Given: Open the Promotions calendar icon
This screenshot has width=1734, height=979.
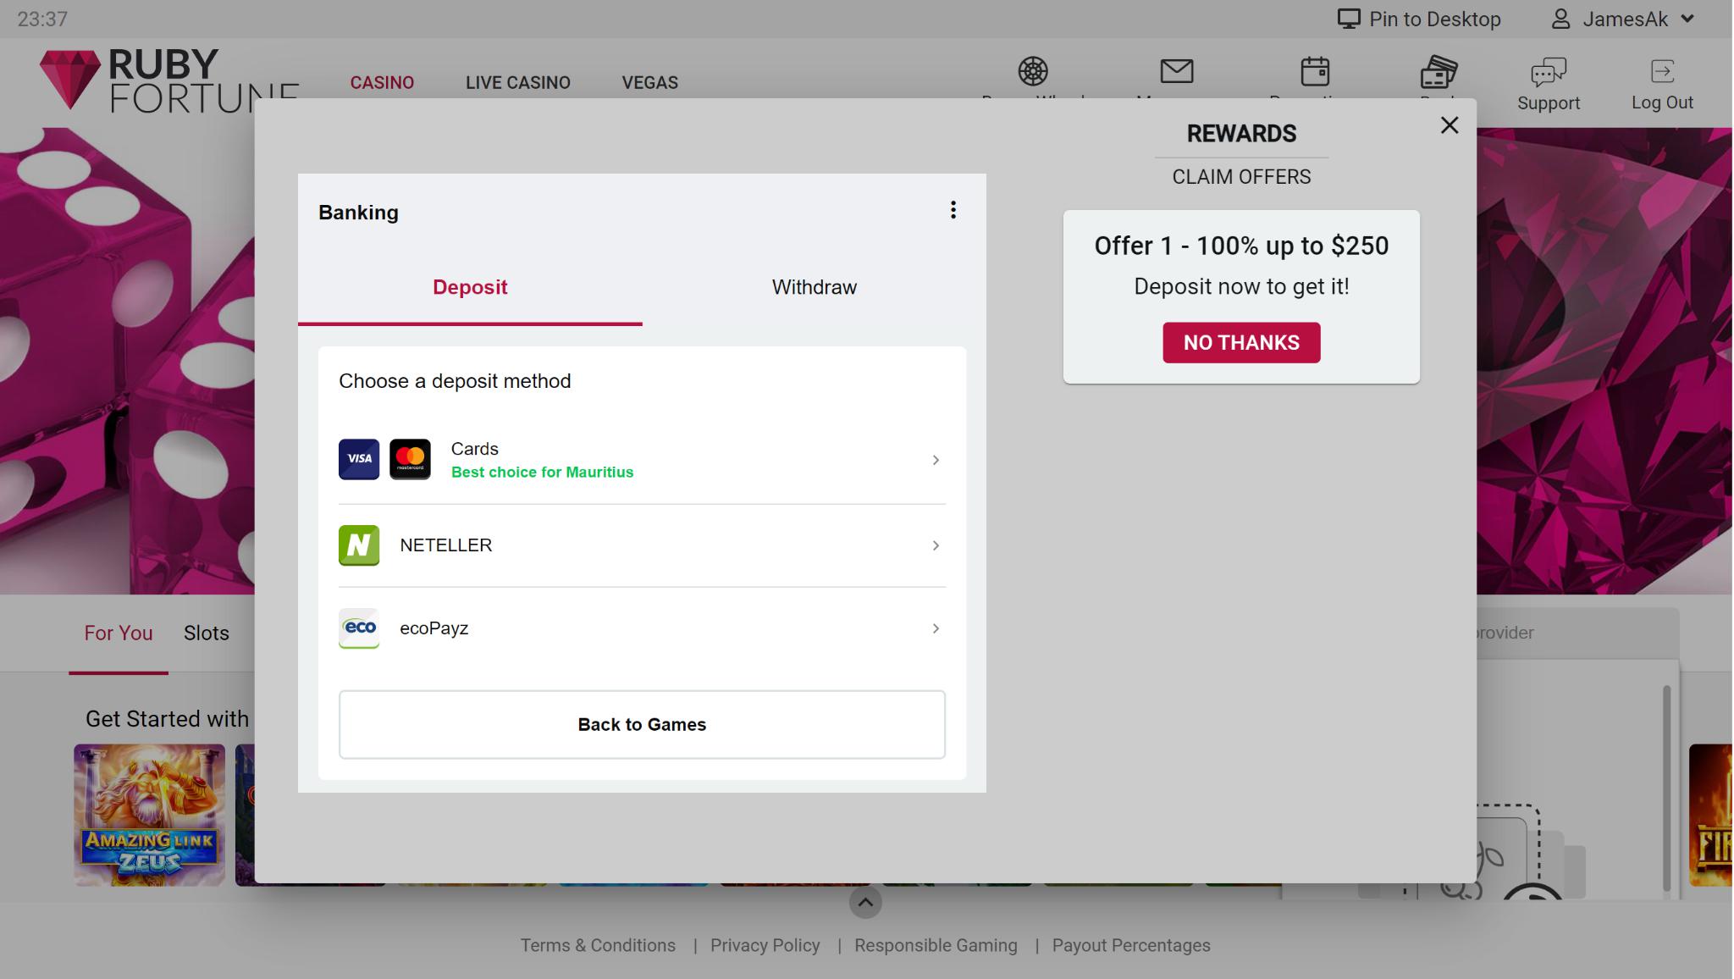Looking at the screenshot, I should click(x=1315, y=71).
